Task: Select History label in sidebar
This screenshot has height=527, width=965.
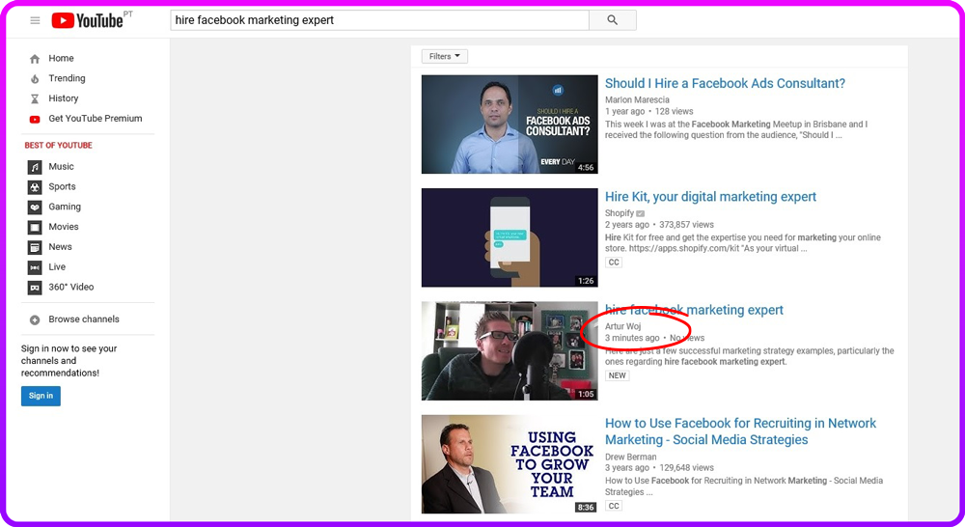Action: coord(64,97)
